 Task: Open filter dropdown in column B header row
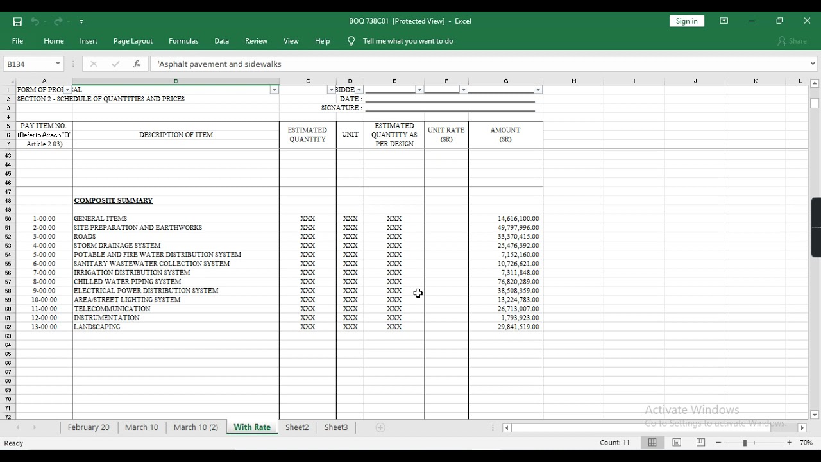[274, 90]
